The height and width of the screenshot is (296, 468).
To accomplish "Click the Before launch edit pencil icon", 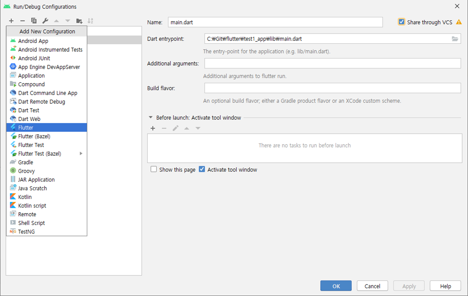I will pyautogui.click(x=175, y=128).
